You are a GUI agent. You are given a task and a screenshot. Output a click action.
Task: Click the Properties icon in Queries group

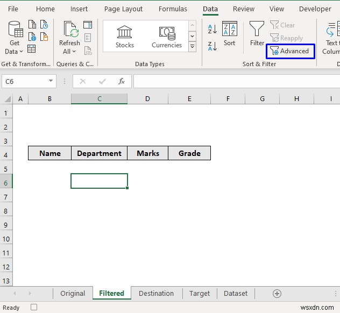88,38
